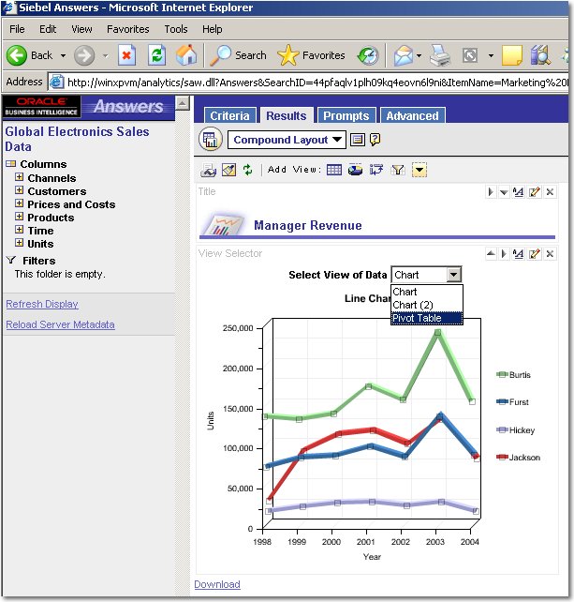Image resolution: width=574 pixels, height=602 pixels.
Task: Add a Pivot Table view icon
Action: click(376, 170)
